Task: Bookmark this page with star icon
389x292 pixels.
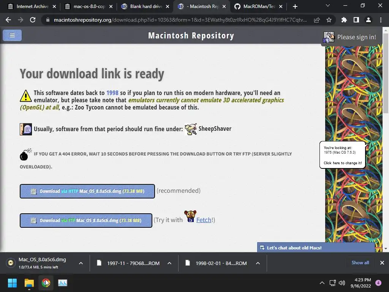Action: tap(329, 20)
